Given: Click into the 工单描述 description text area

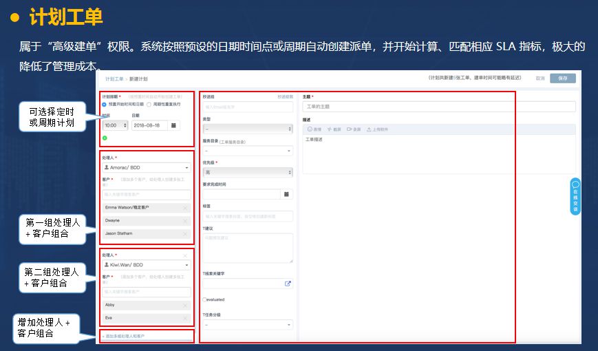Looking at the screenshot, I should click(x=439, y=154).
